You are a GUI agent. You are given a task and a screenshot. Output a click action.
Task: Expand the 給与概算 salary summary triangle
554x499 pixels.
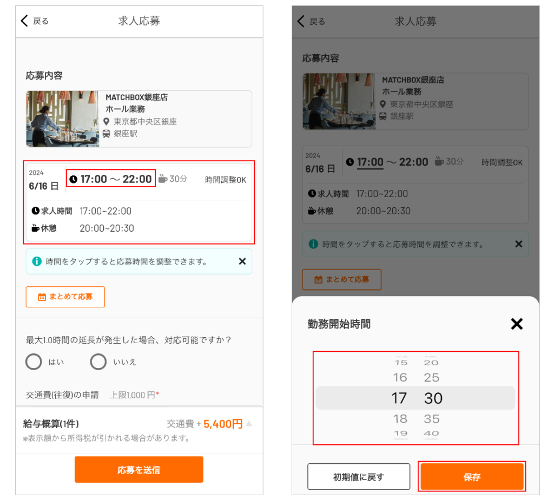[249, 423]
